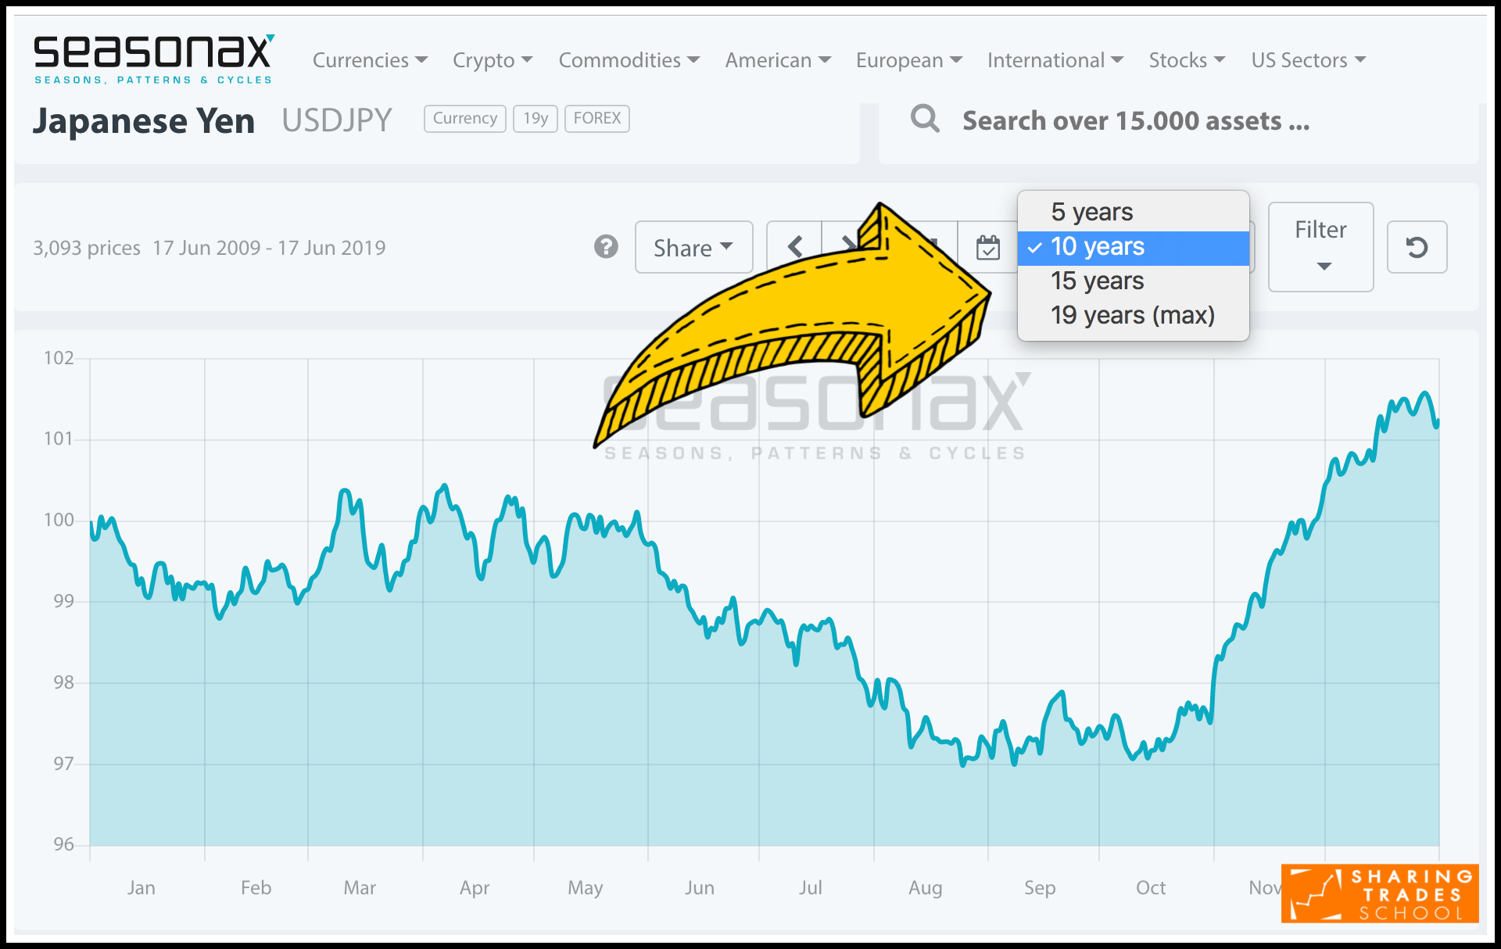The image size is (1501, 949).
Task: Choose 15 years from the list
Action: (x=1097, y=281)
